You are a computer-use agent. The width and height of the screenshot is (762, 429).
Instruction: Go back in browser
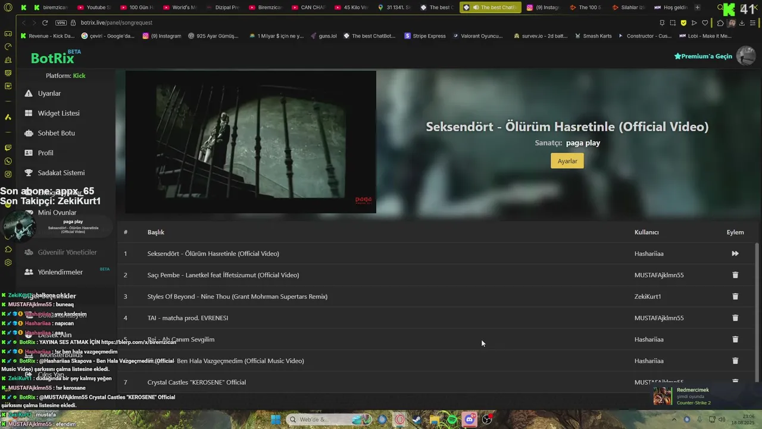(23, 23)
